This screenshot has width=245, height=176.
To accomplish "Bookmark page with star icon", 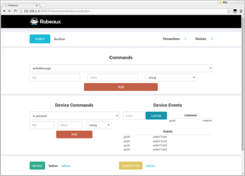I will click(229, 11).
